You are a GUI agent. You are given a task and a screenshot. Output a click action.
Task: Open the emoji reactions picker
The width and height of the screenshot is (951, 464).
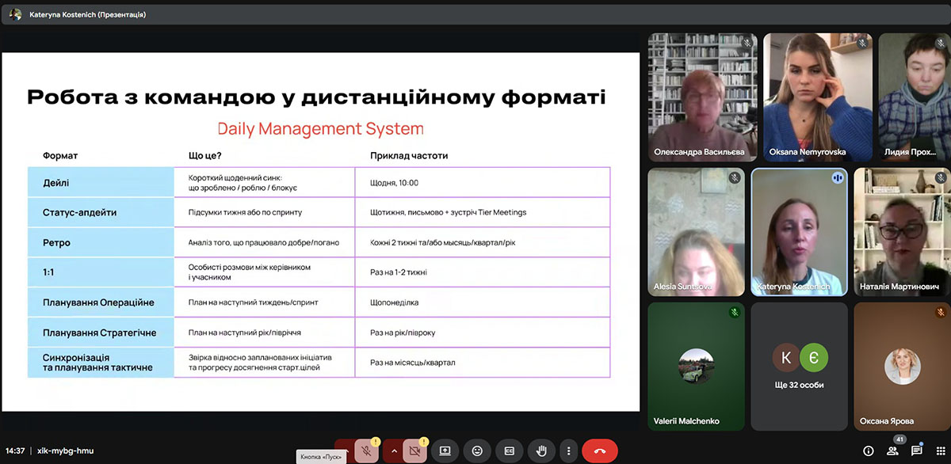pos(477,451)
